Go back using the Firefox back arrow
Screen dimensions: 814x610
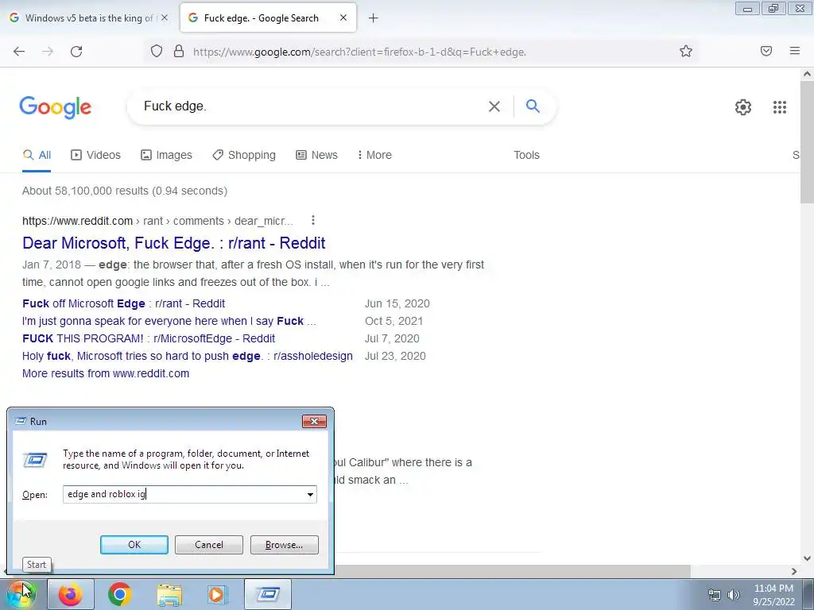[19, 52]
